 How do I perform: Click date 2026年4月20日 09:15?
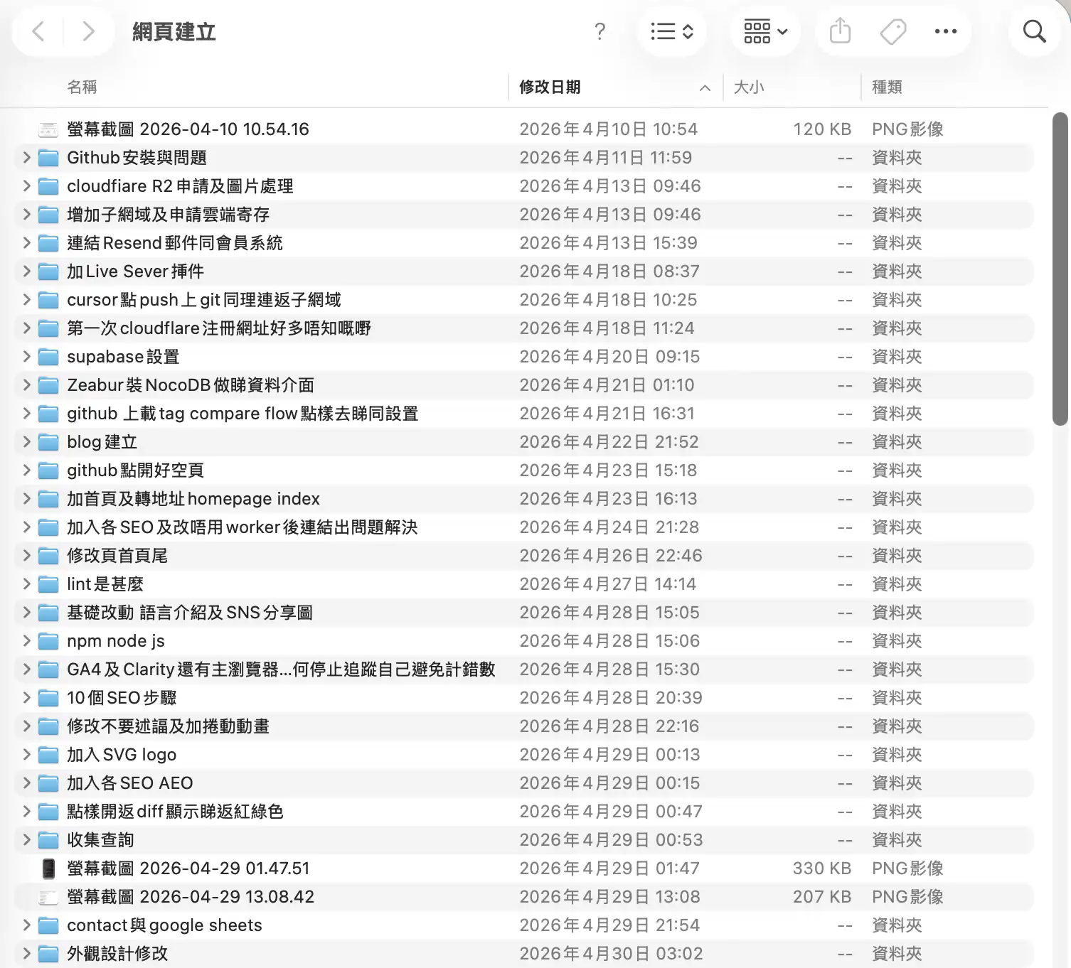(x=609, y=357)
